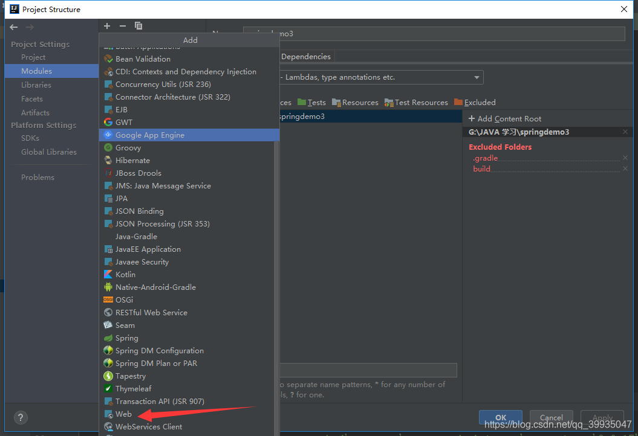Screen dimensions: 638x436
Task: Remove the build excluded folder entry
Action: [x=625, y=168]
